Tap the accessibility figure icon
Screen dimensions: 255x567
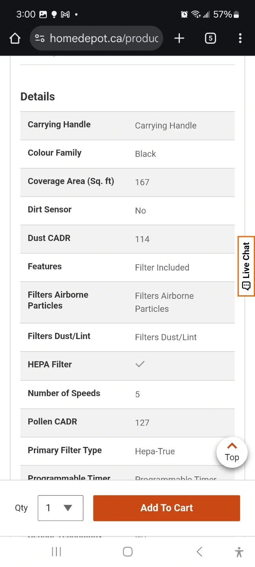(239, 552)
